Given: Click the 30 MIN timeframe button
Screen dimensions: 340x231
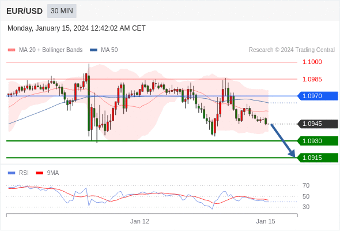Looking at the screenshot, I should [x=62, y=11].
